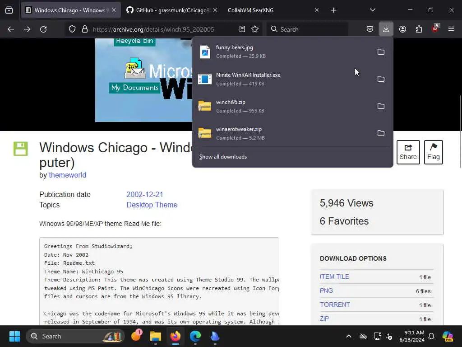Show winchi95.zip in folder
This screenshot has height=347, width=462.
[x=381, y=106]
